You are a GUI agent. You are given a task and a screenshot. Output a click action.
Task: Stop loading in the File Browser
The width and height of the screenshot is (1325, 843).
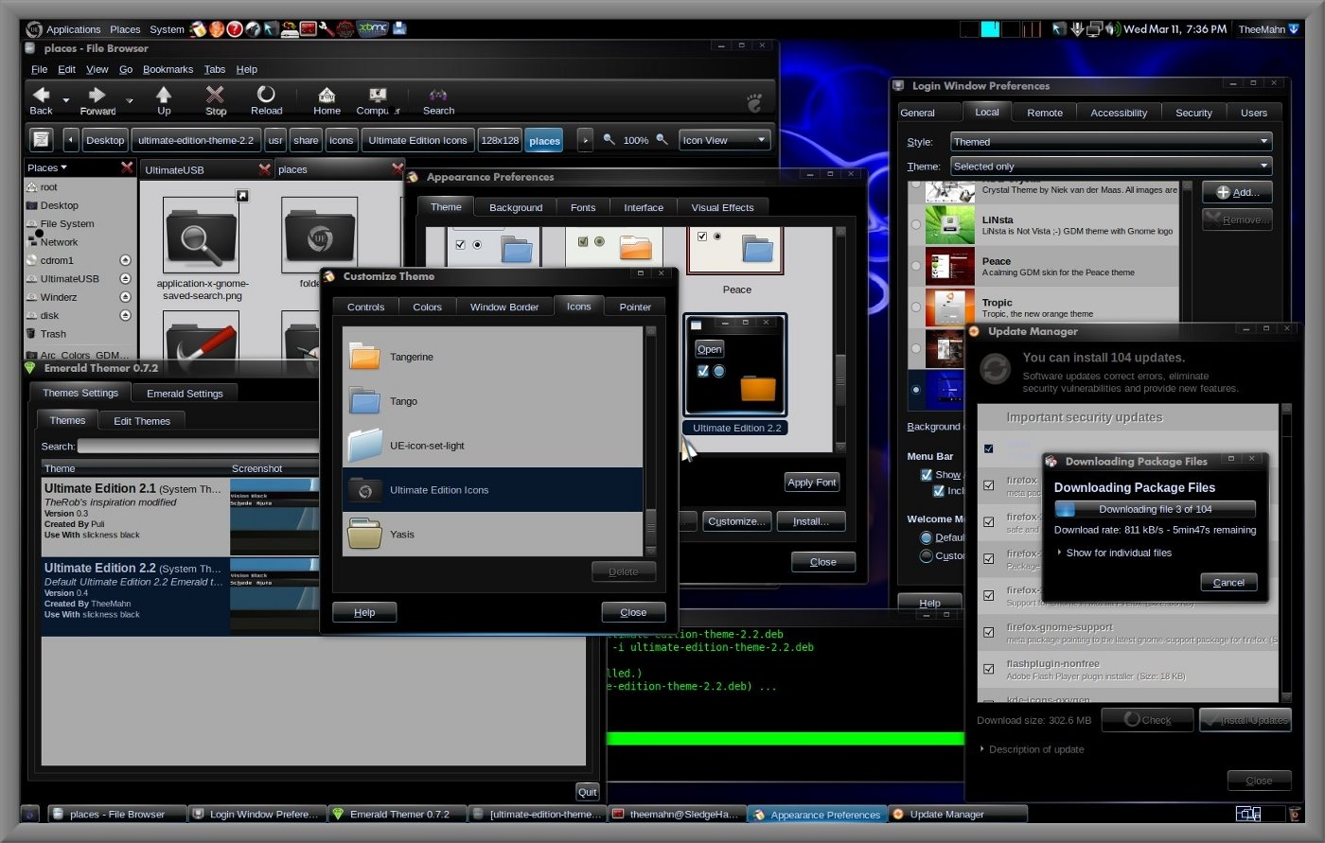pyautogui.click(x=216, y=99)
